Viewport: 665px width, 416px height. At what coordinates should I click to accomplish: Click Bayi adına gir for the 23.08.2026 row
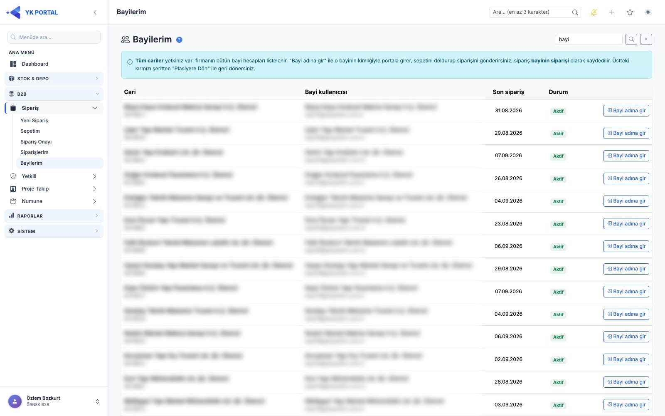[x=626, y=224]
